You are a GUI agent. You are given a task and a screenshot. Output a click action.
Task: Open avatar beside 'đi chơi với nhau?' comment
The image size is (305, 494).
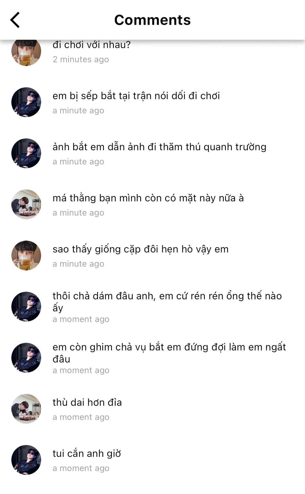(x=26, y=52)
